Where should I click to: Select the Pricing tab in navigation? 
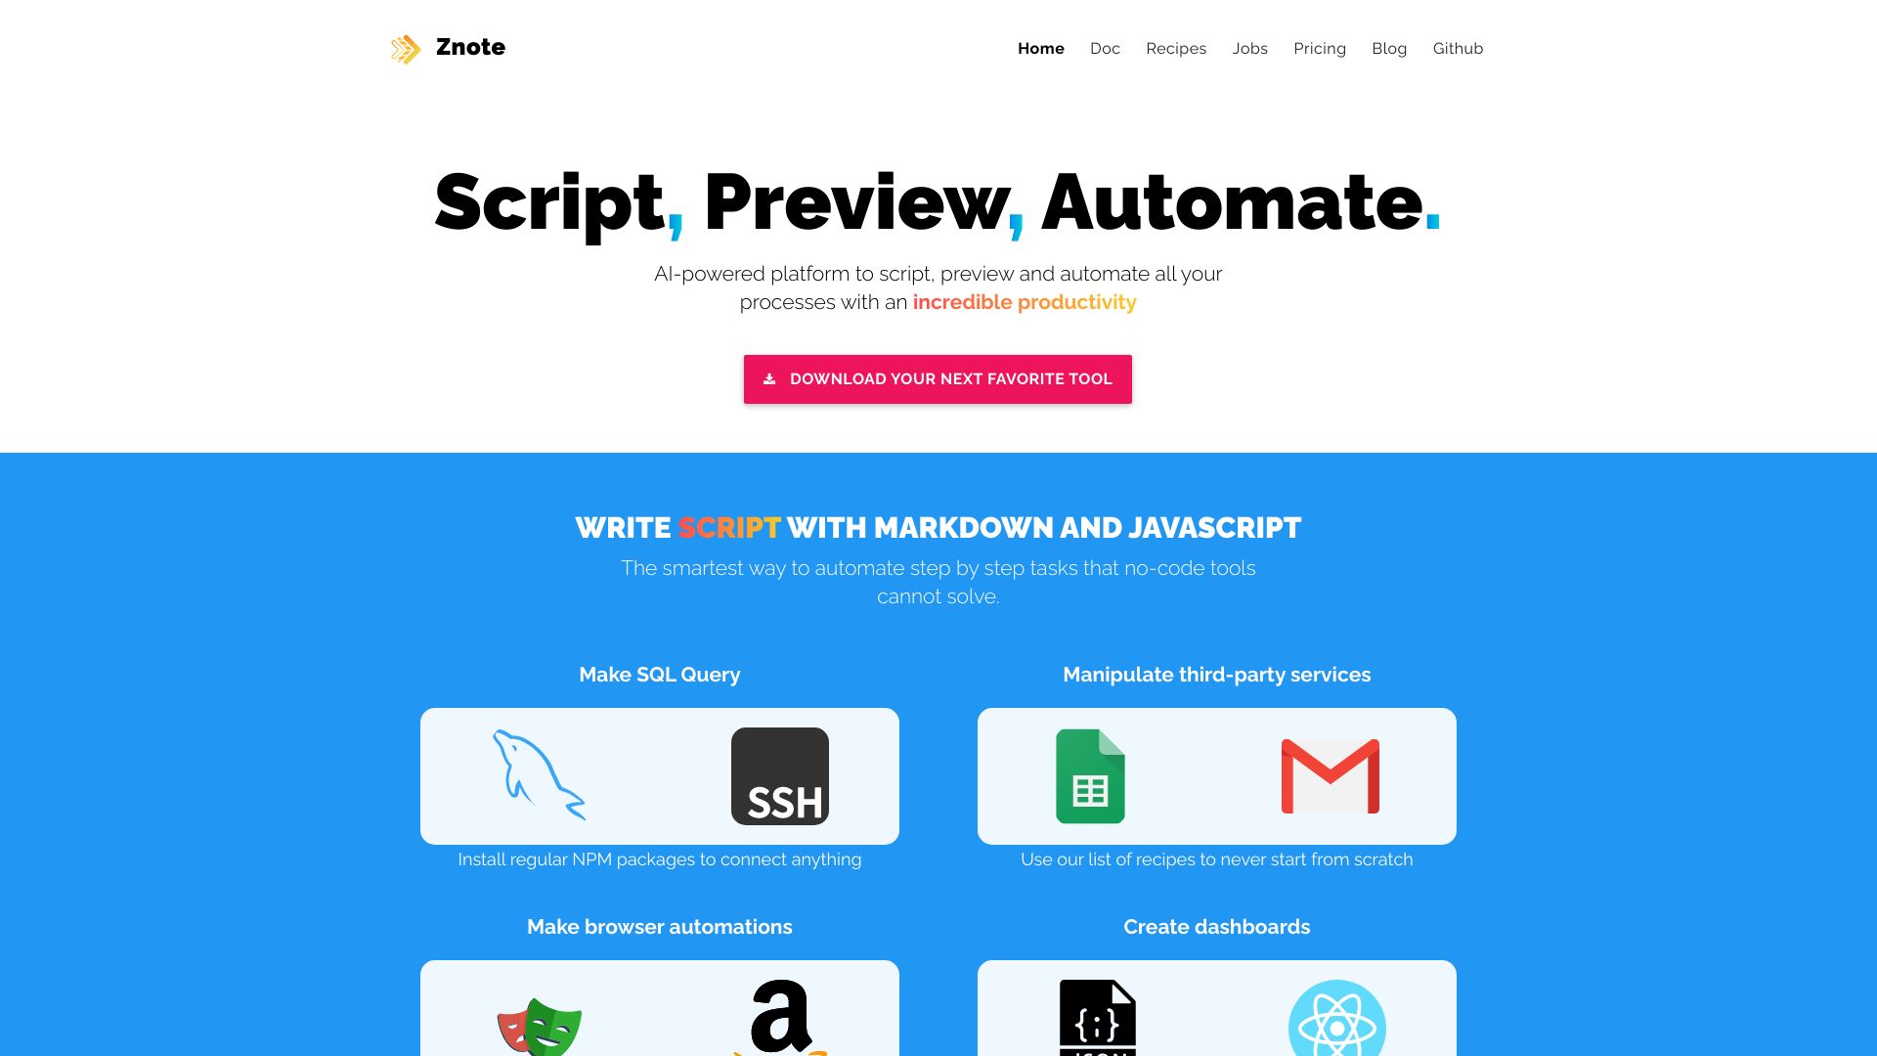(x=1320, y=48)
